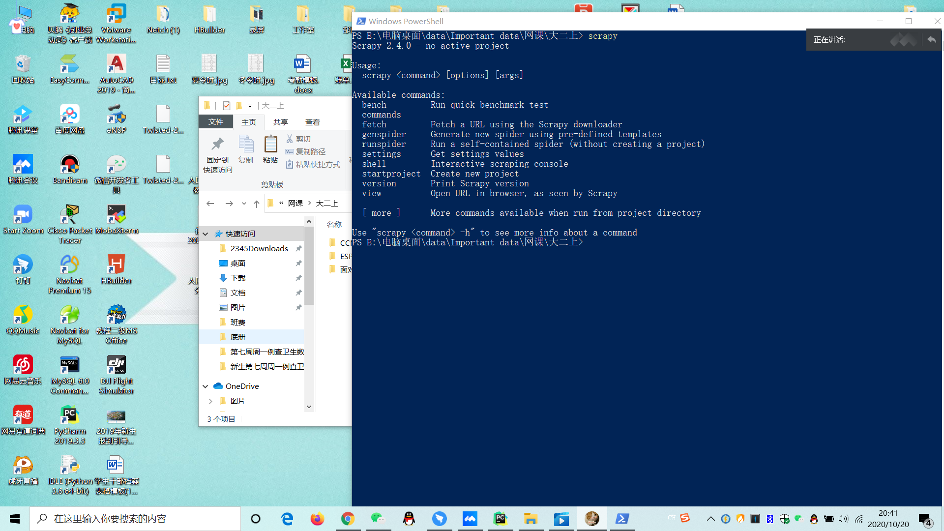Open PowerShell icon on the taskbar
This screenshot has width=944, height=531.
[622, 519]
